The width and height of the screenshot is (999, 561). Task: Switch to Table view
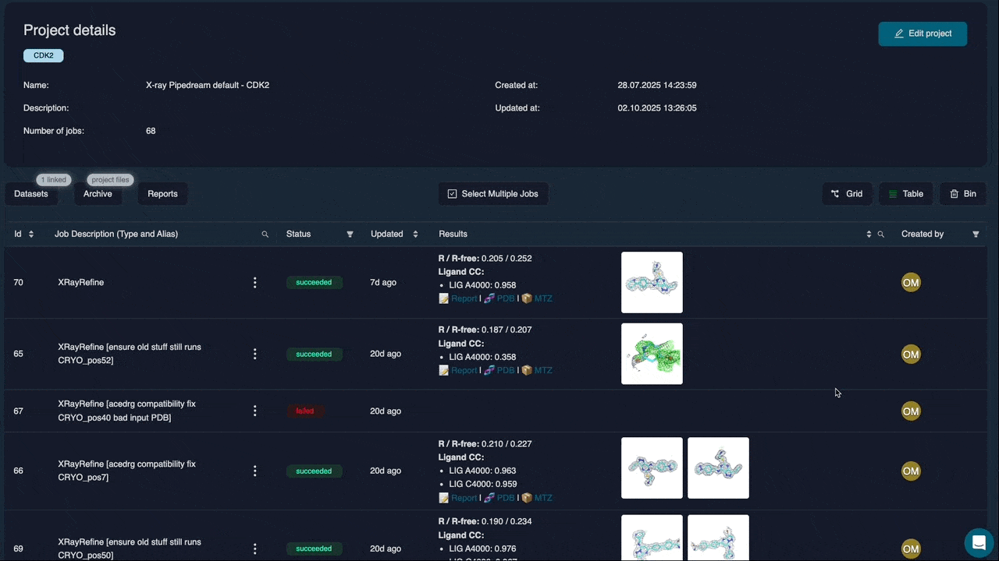905,194
